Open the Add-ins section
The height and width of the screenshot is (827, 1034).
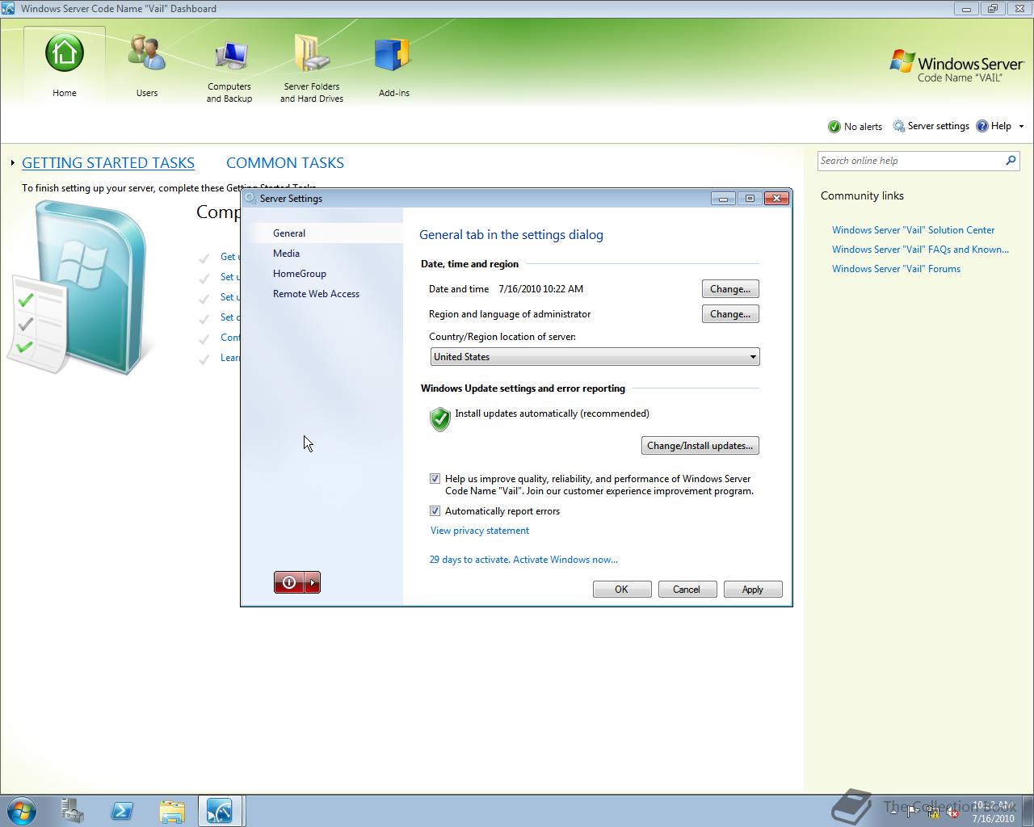click(394, 66)
